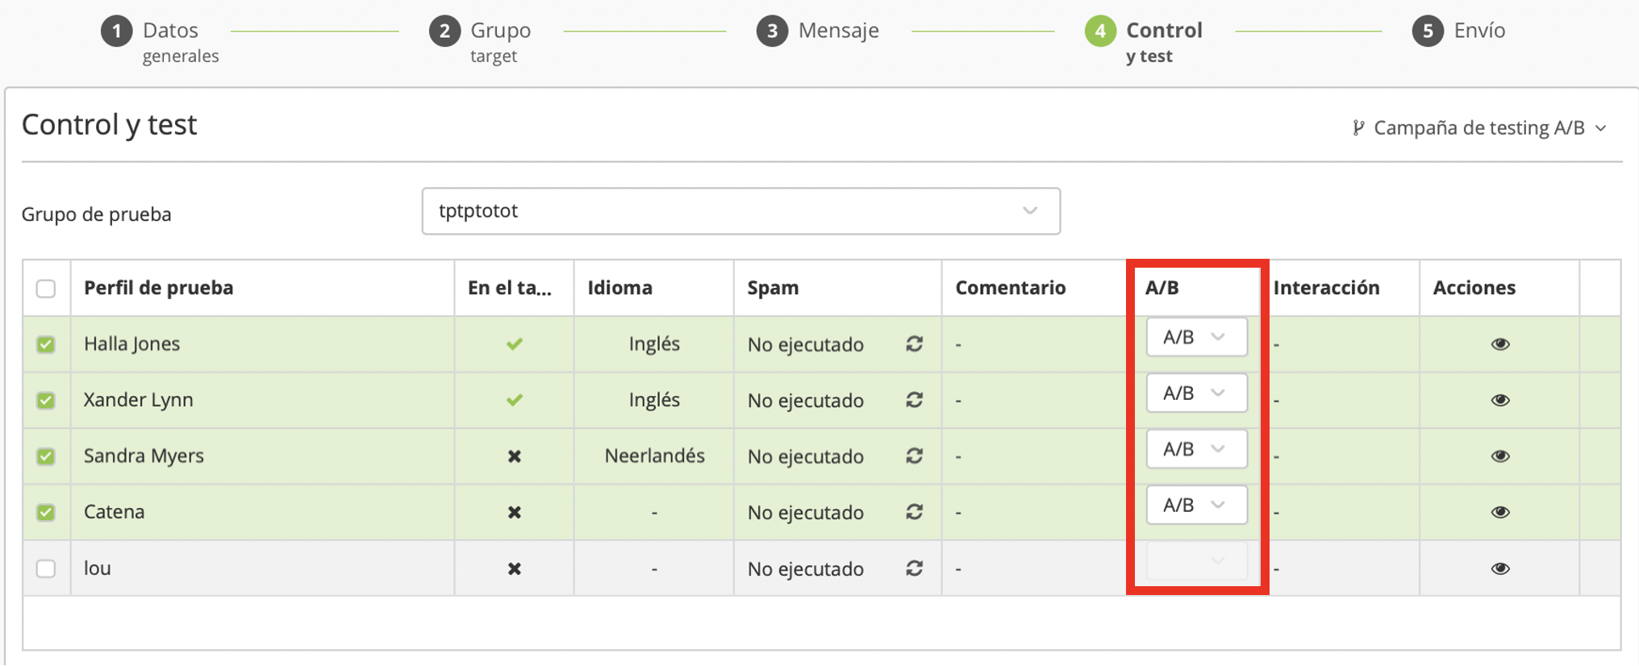This screenshot has width=1639, height=666.
Task: Uncheck the Xander Lynn checkbox
Action: (x=46, y=400)
